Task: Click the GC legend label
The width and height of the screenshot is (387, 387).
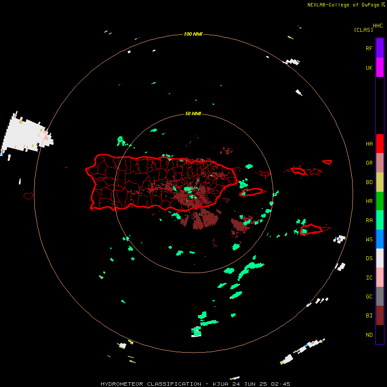Action: click(x=369, y=296)
